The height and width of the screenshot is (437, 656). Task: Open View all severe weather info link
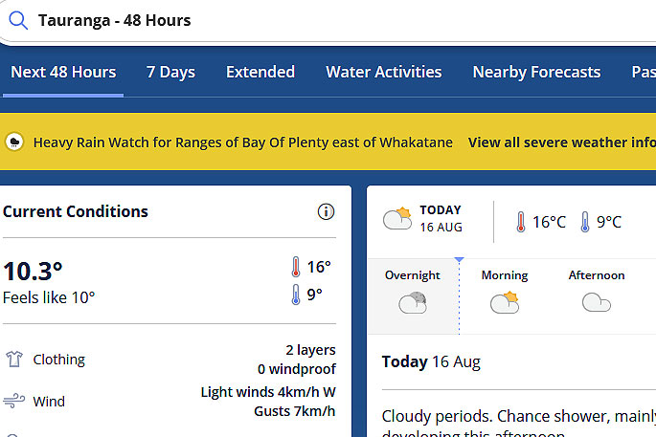pos(562,142)
